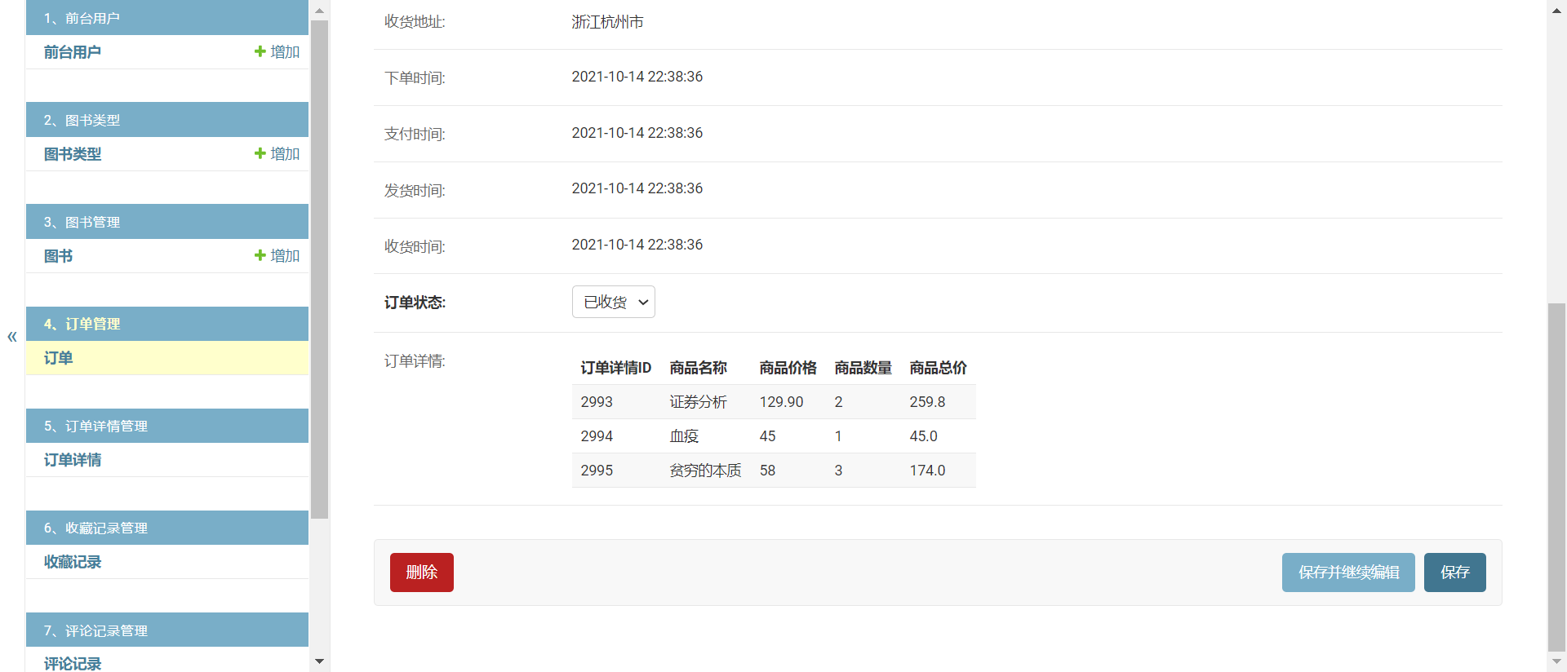Click the plus icon in the 图书 row

point(260,255)
